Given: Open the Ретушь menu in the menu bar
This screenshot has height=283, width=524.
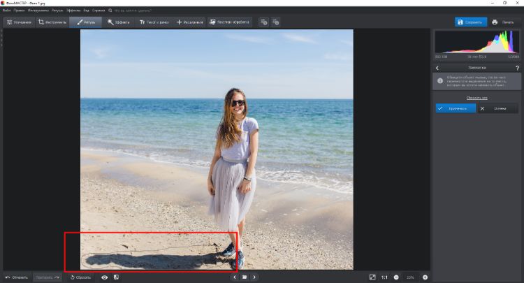Looking at the screenshot, I should pos(57,10).
